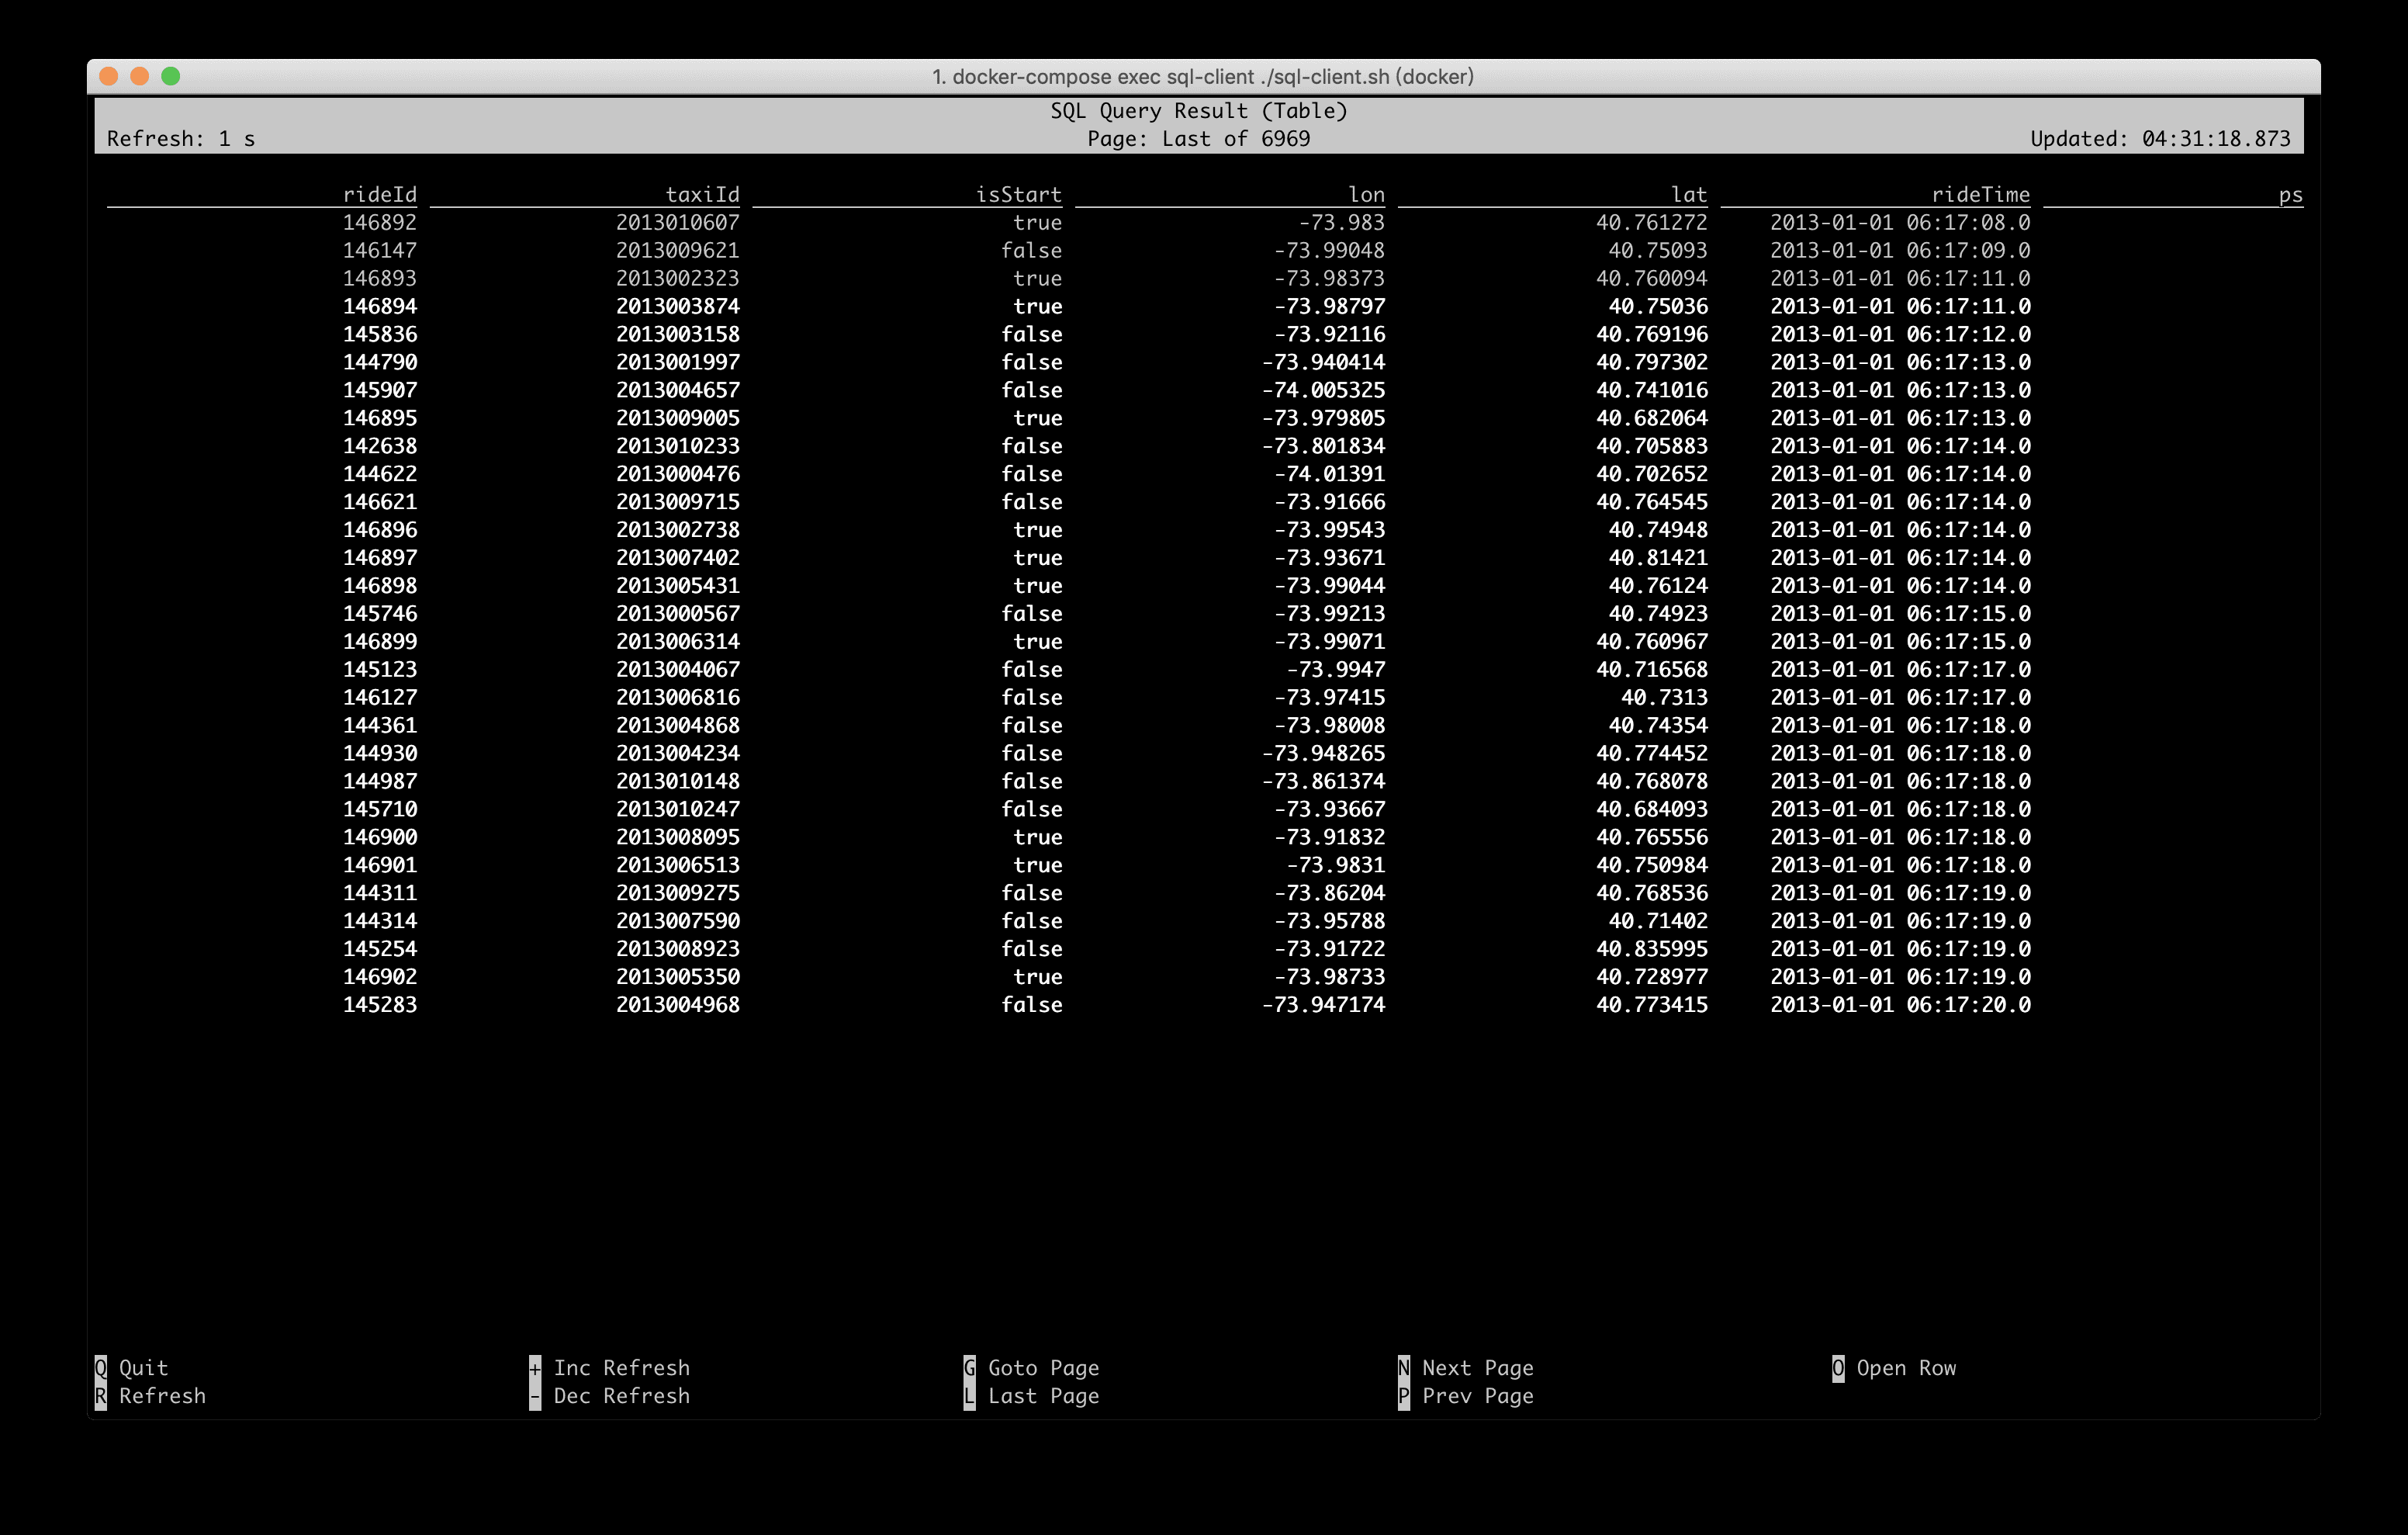This screenshot has height=1535, width=2408.
Task: Sort by the taxiId column header
Action: pos(702,194)
